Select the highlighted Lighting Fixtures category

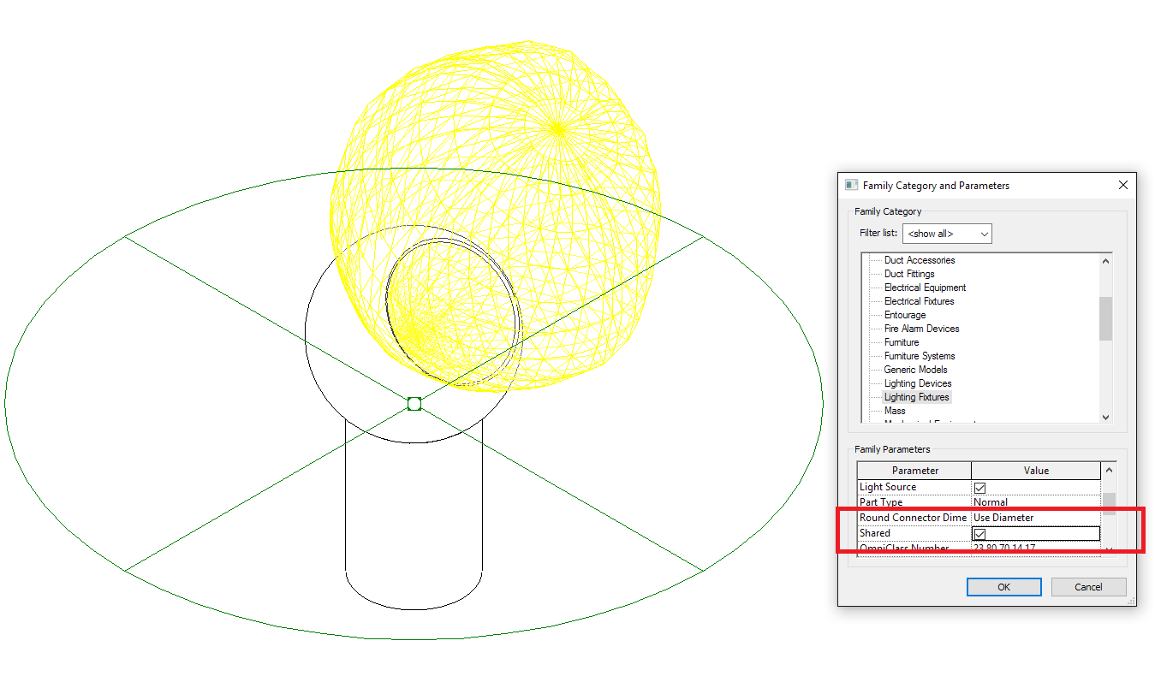[x=917, y=397]
